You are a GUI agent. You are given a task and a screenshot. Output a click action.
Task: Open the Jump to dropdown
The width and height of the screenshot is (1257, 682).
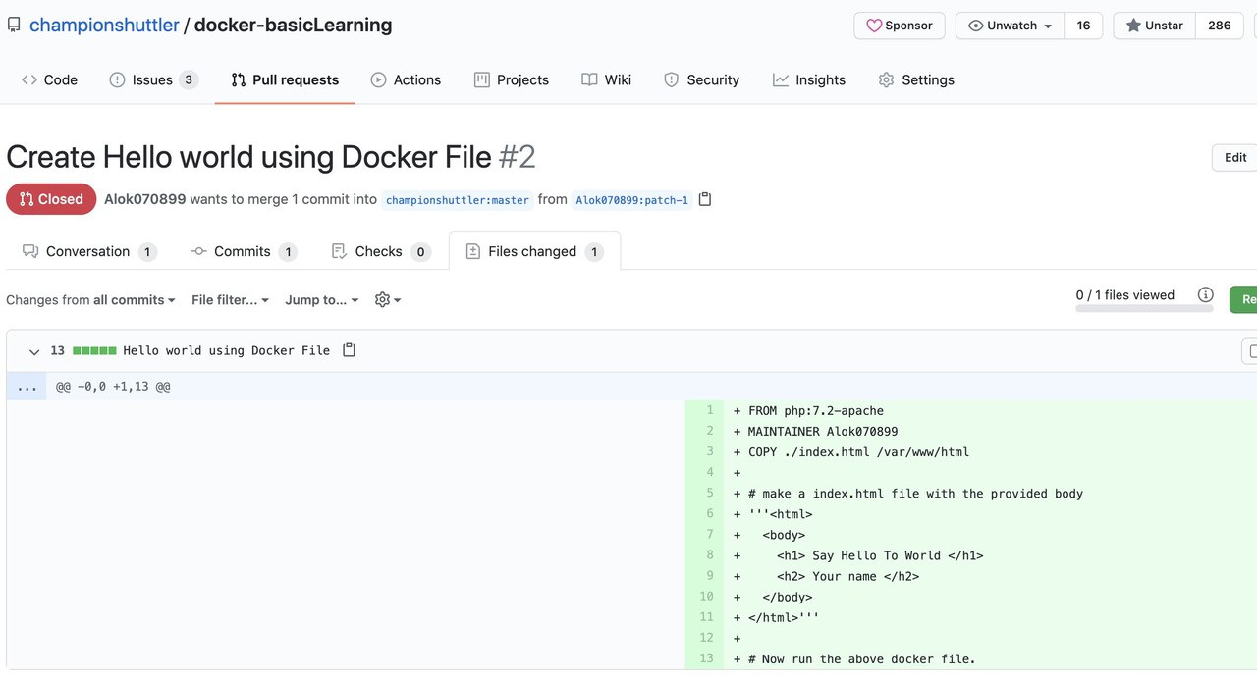pyautogui.click(x=322, y=299)
